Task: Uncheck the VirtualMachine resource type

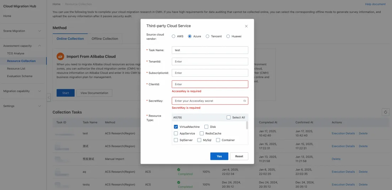Action: tap(176, 127)
